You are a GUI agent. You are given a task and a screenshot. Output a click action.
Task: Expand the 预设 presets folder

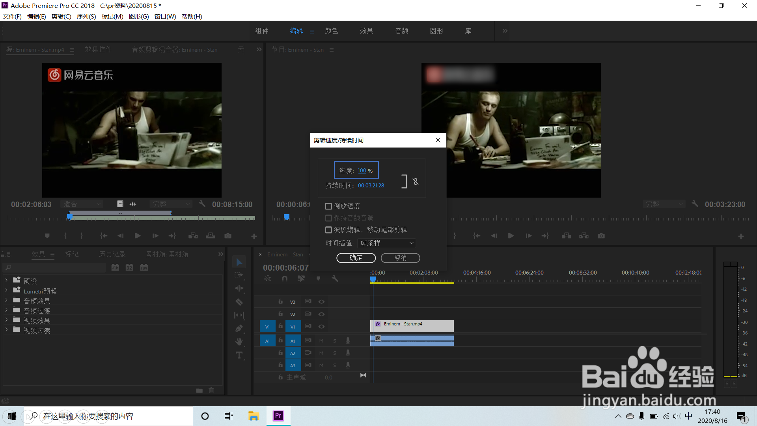pos(6,280)
